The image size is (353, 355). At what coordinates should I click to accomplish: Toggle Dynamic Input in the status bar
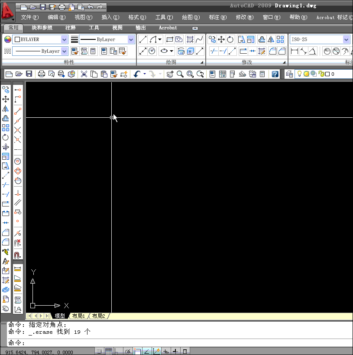[166, 352]
